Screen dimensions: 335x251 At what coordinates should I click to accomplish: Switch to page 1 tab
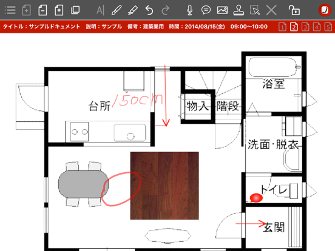(x=282, y=27)
